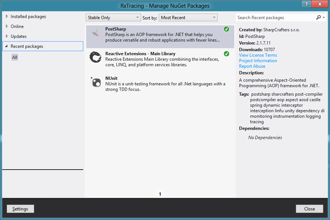The image size is (330, 220).
Task: Click the PostSharp package icon
Action: tap(95, 34)
